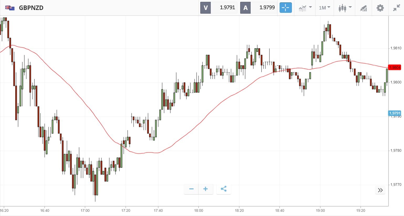Screen dimensions: 404x216
Task: Open chart settings gear
Action: point(380,8)
